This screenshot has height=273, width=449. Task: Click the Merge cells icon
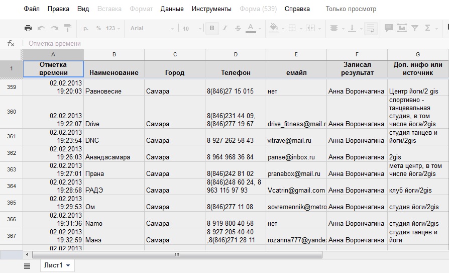[310, 28]
